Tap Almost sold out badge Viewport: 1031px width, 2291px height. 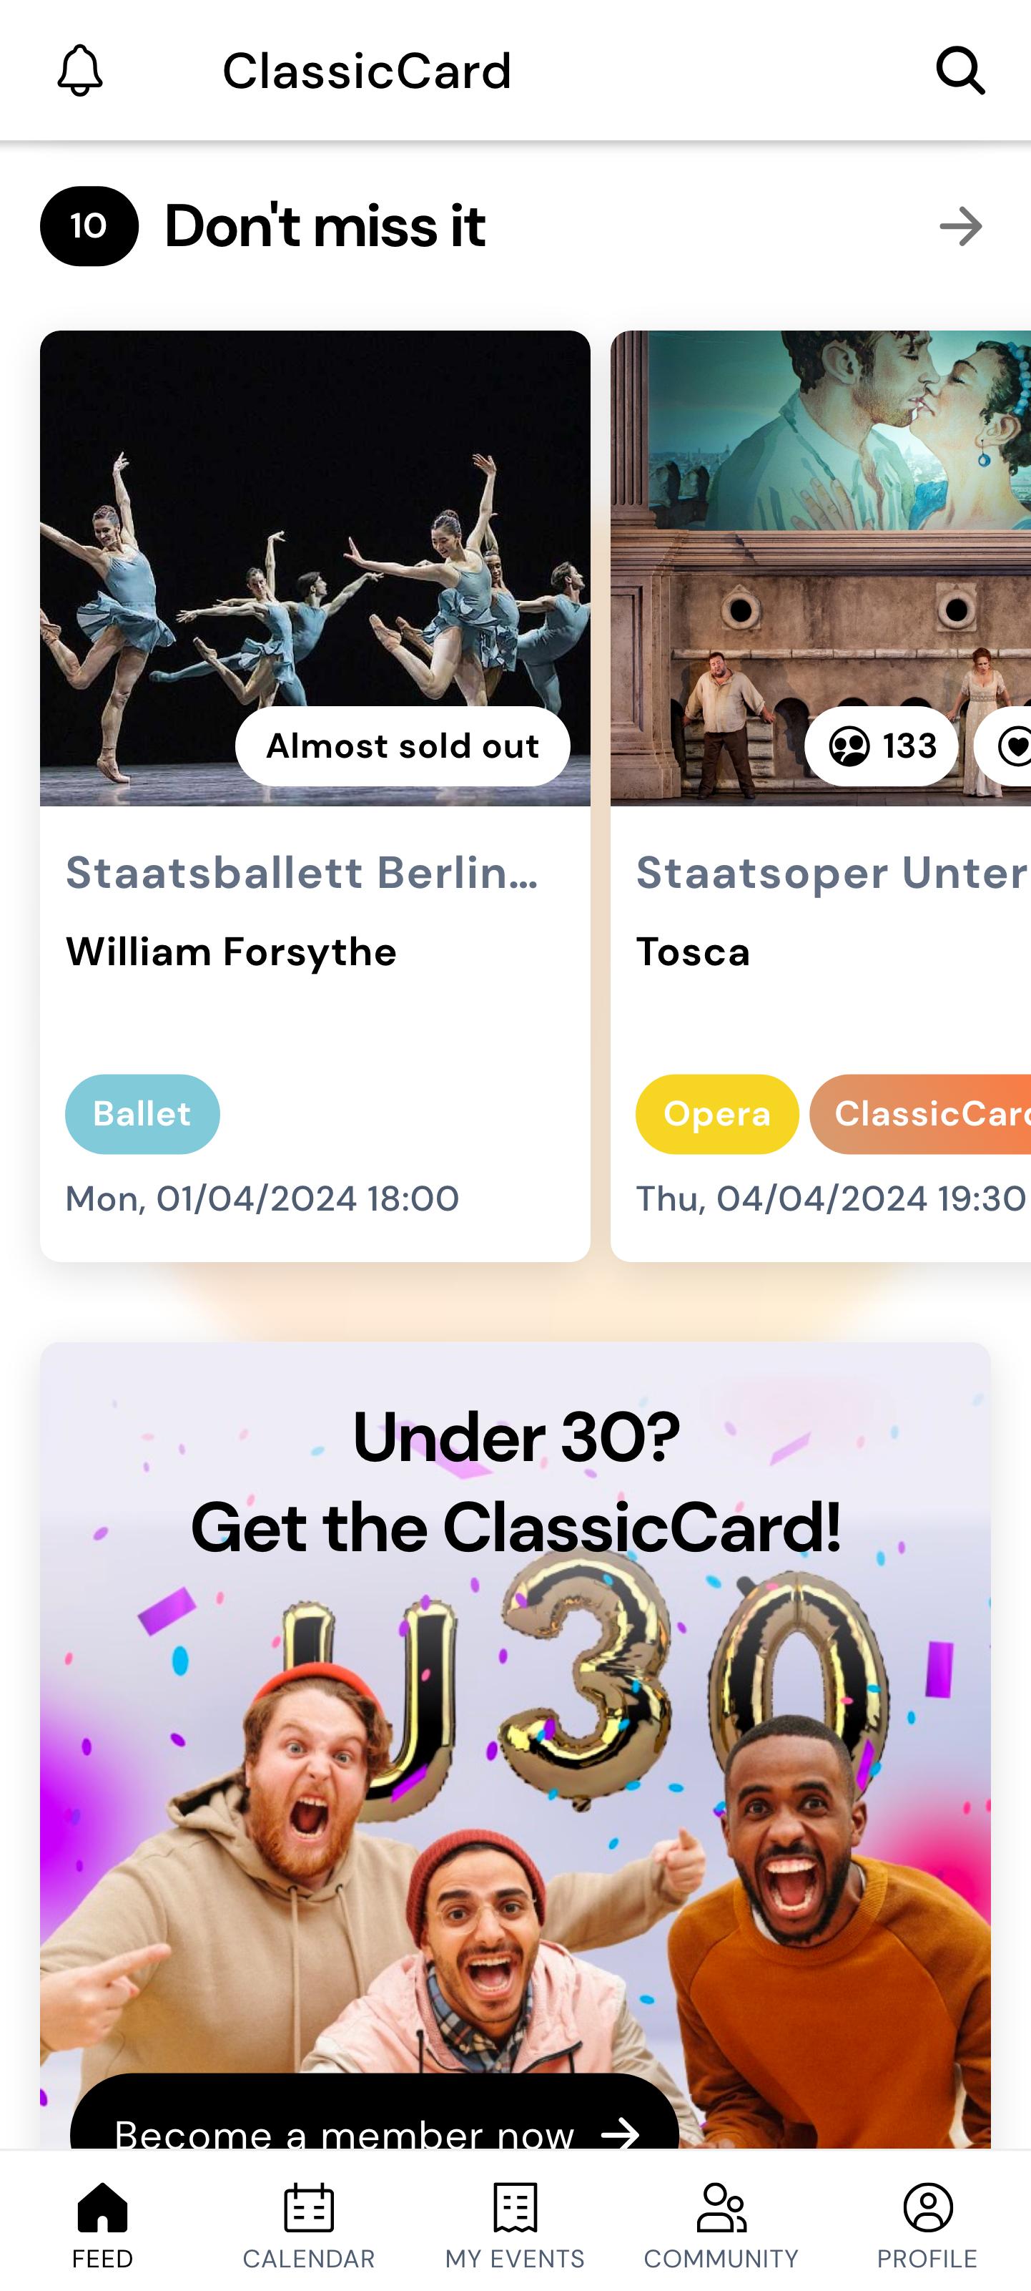click(403, 746)
